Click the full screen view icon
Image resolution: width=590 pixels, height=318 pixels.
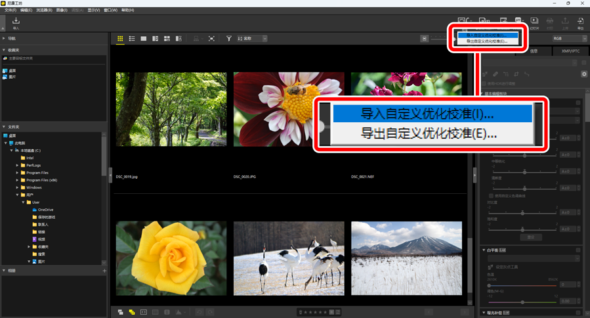tap(211, 39)
